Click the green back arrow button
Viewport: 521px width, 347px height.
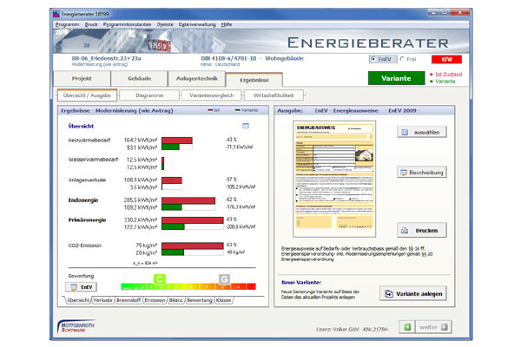407,327
